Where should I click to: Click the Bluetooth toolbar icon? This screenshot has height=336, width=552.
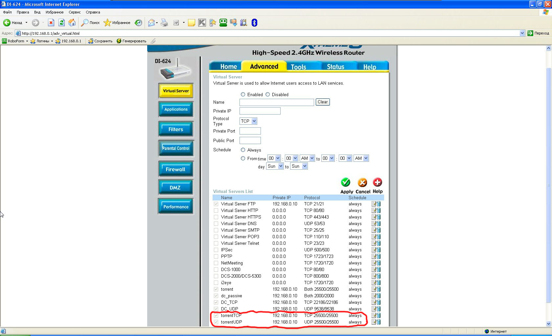point(254,23)
